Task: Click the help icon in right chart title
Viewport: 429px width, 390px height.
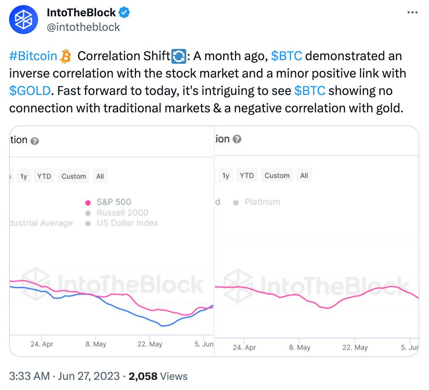Action: 237,139
